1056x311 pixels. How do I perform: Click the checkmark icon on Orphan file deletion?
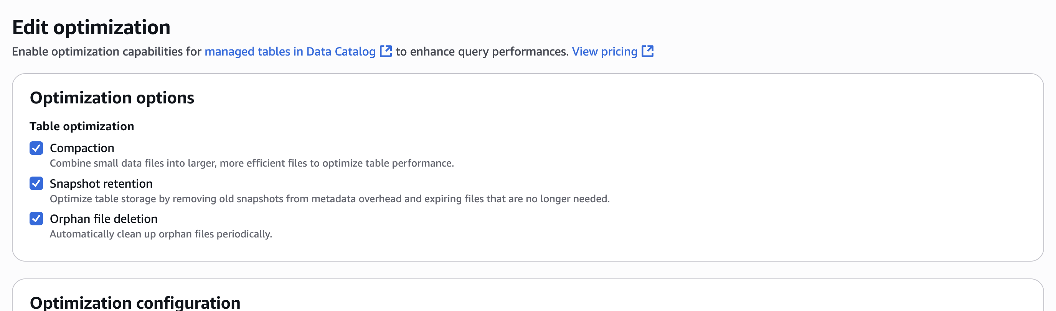tap(36, 219)
